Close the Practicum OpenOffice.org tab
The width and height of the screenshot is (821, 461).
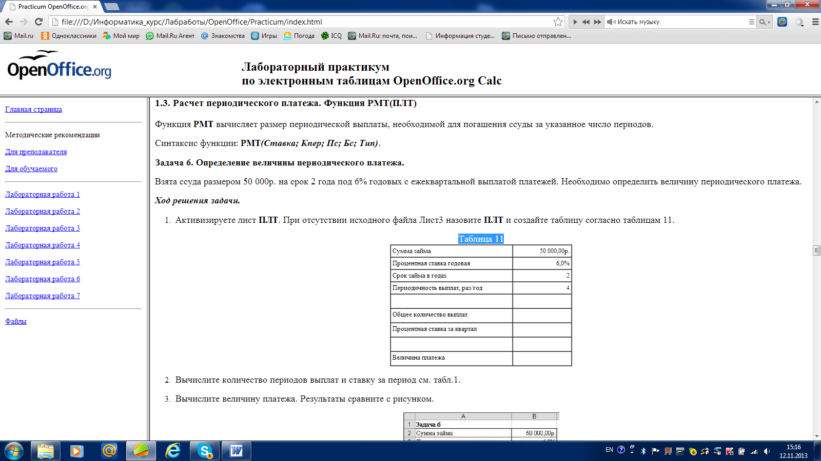coord(95,7)
